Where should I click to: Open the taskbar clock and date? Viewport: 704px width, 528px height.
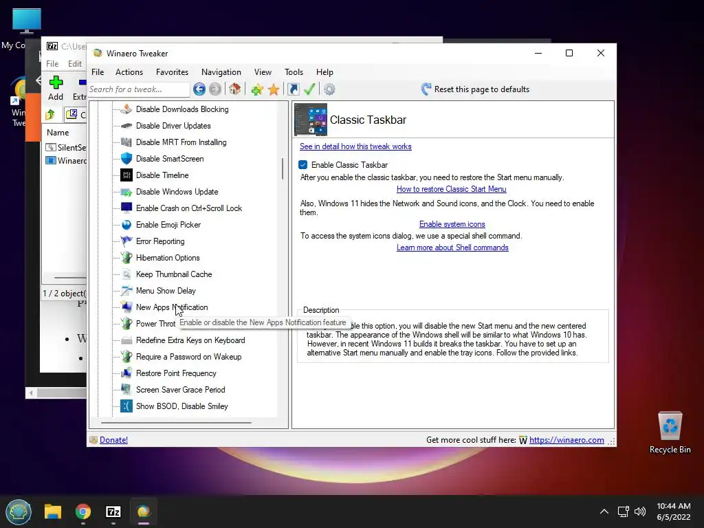[x=674, y=511]
